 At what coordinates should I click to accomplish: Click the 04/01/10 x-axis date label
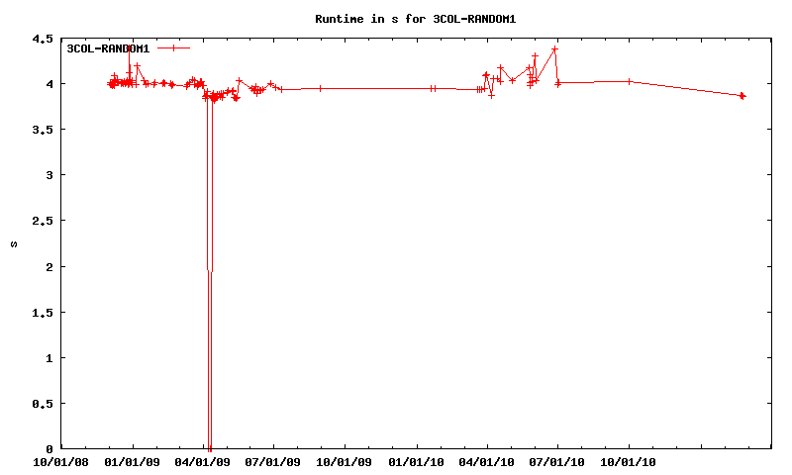click(486, 460)
